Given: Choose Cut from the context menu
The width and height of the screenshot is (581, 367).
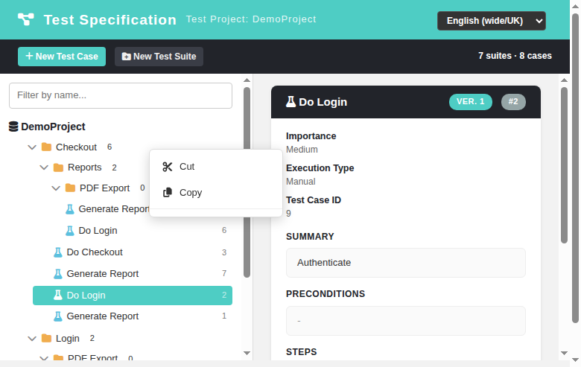Looking at the screenshot, I should (x=216, y=167).
